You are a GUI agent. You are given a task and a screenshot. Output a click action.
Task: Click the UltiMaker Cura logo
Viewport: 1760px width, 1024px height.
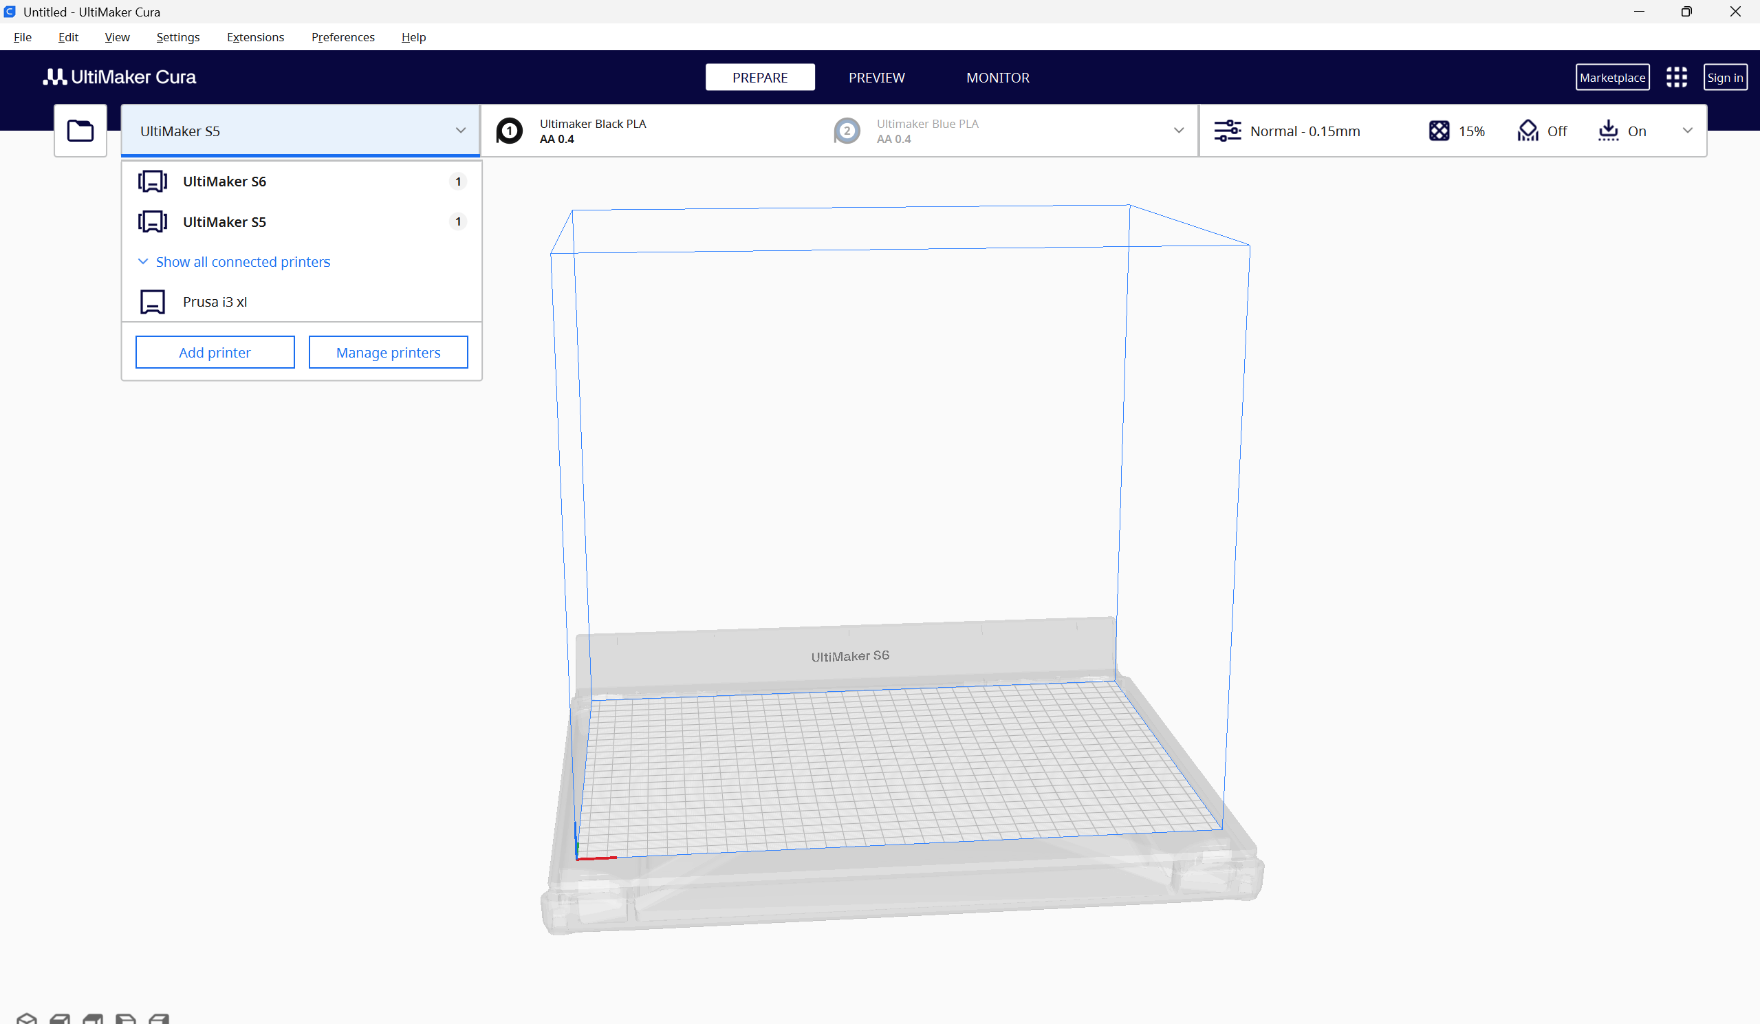coord(120,77)
